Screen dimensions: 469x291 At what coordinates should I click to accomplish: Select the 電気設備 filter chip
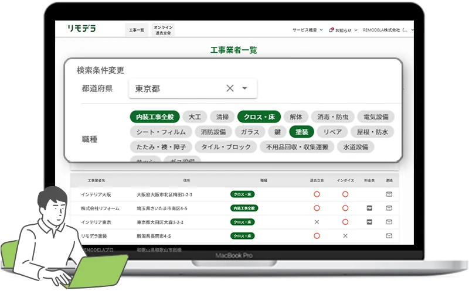pos(376,117)
